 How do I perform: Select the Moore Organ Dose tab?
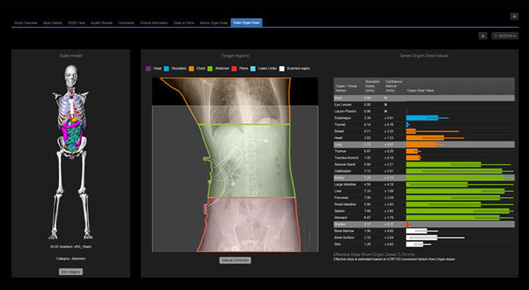click(x=214, y=23)
